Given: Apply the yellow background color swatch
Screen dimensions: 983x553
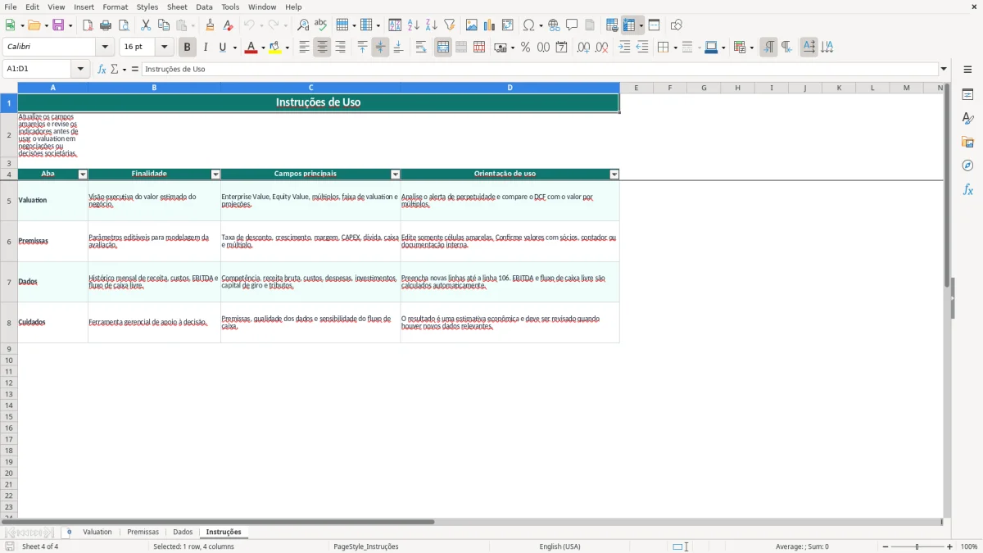Looking at the screenshot, I should [275, 48].
